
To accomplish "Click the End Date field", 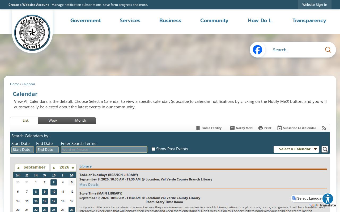I will (x=47, y=149).
